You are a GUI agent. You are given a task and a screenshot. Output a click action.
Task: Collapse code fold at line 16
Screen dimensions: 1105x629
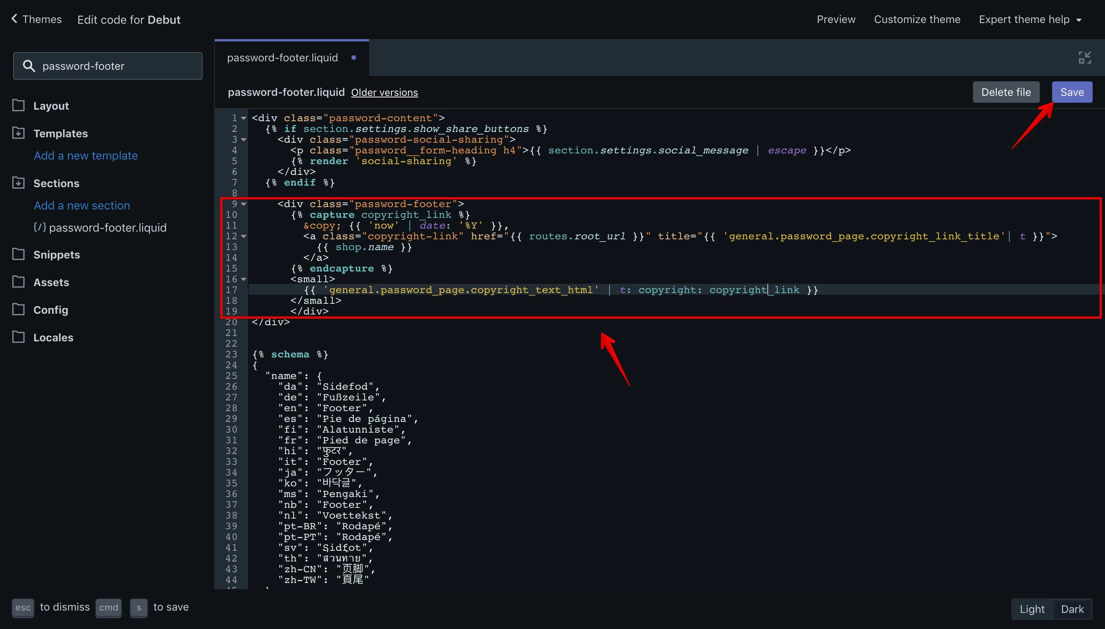[x=244, y=279]
